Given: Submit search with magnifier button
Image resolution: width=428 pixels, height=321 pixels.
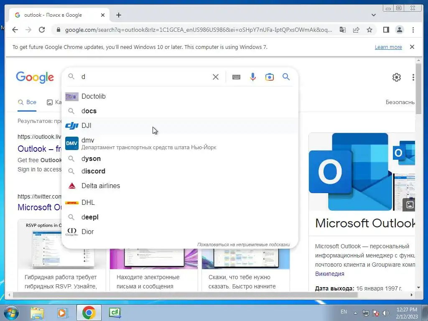Looking at the screenshot, I should point(286,77).
